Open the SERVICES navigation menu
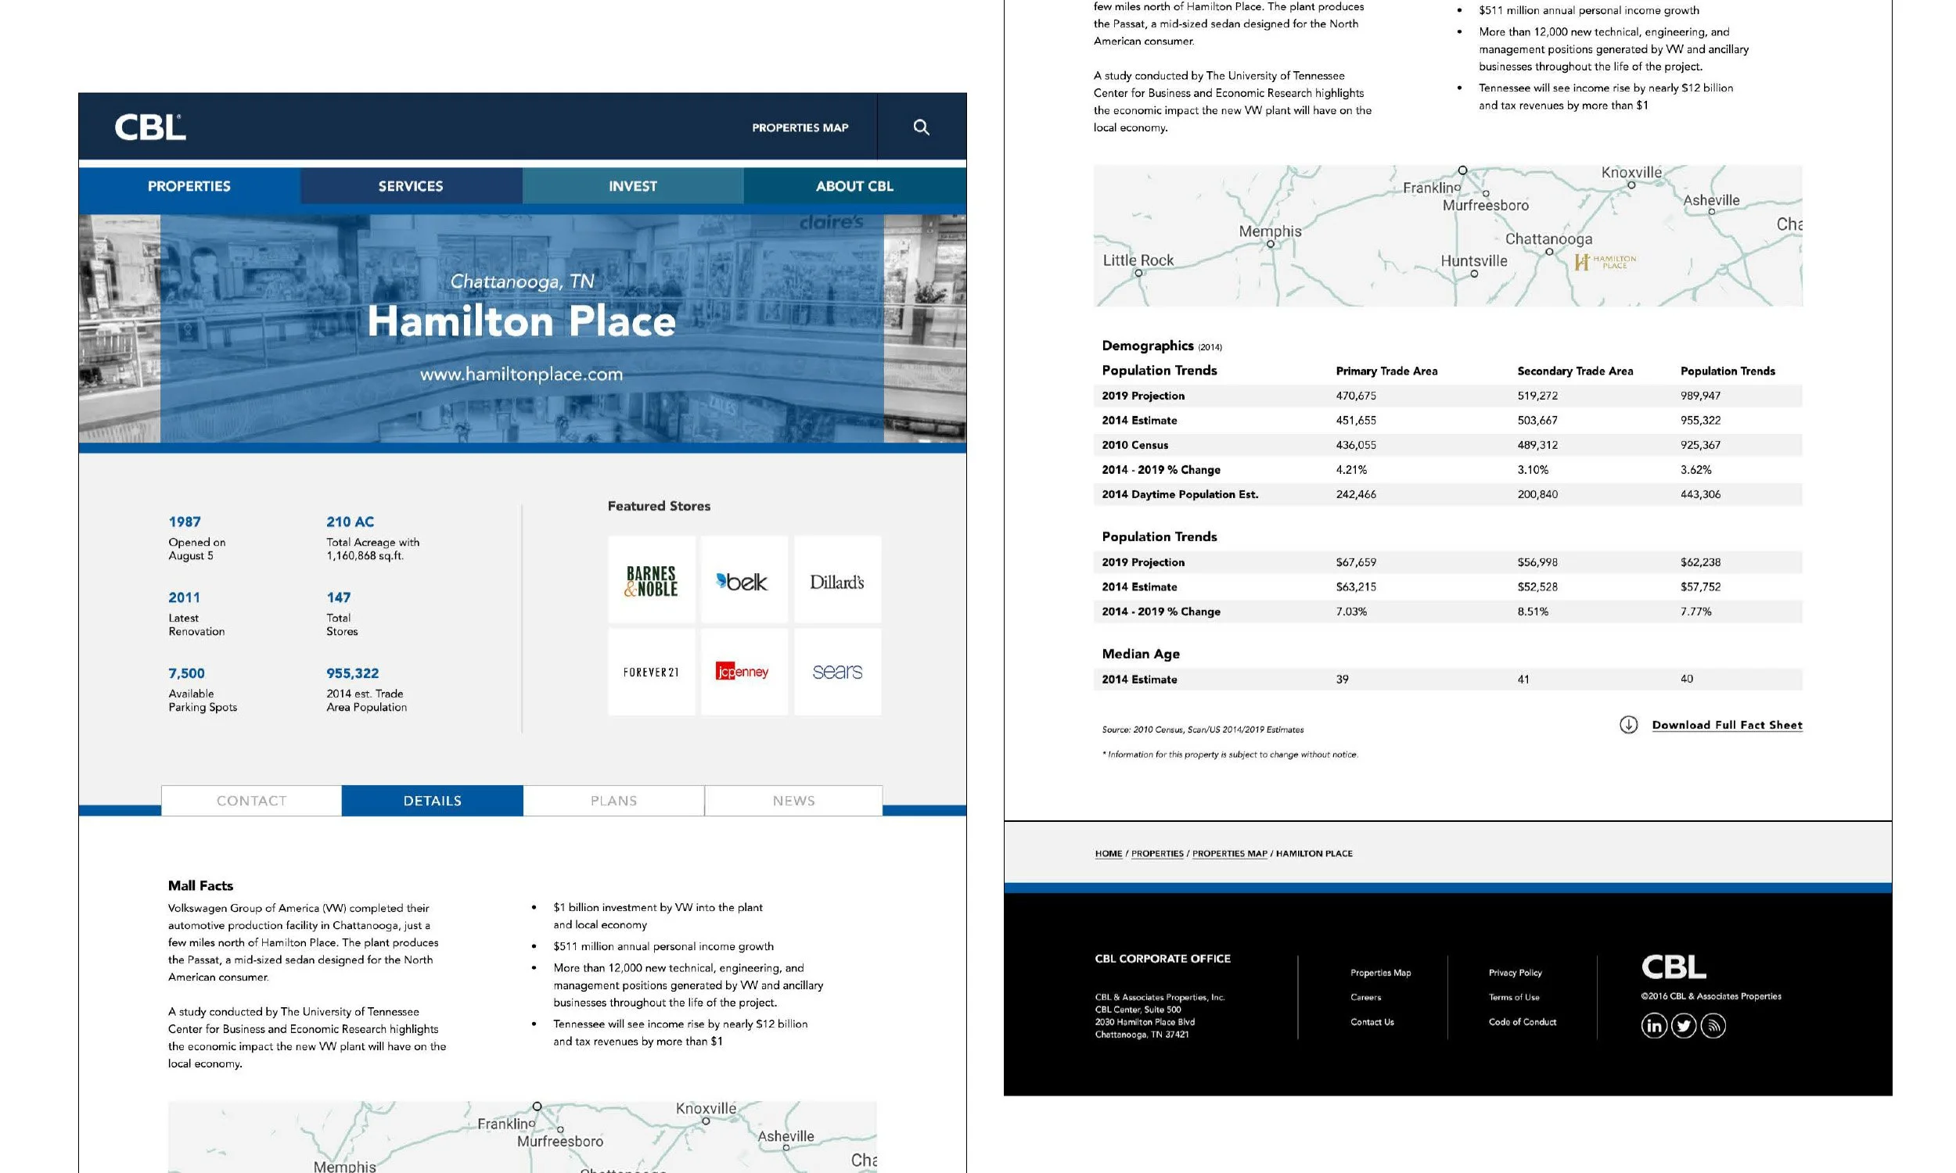 click(410, 186)
